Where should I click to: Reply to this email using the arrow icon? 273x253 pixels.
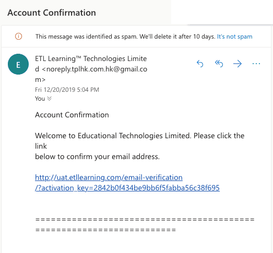(x=200, y=64)
